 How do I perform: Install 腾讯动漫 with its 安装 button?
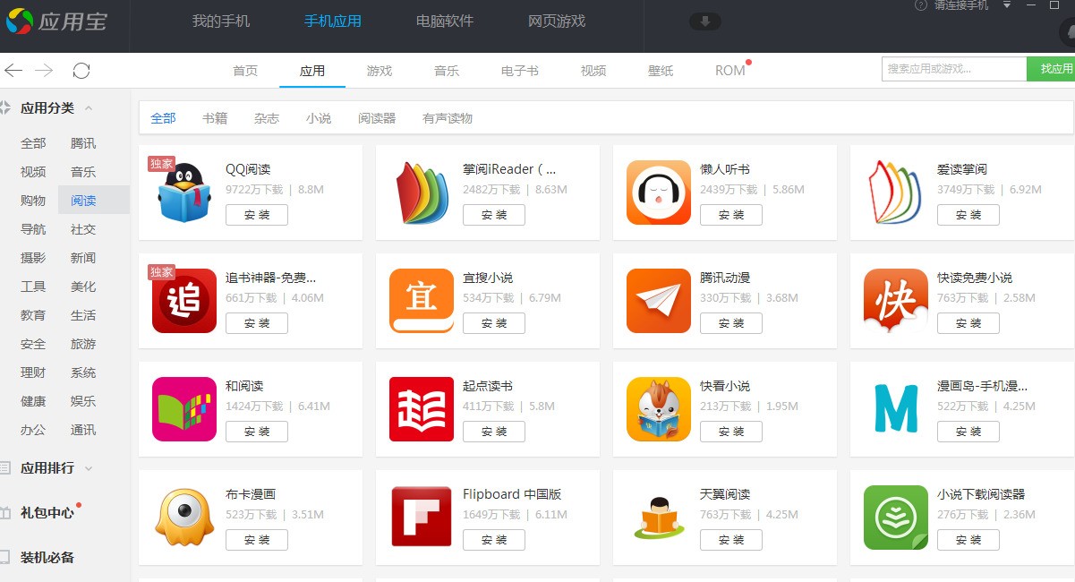tap(731, 323)
